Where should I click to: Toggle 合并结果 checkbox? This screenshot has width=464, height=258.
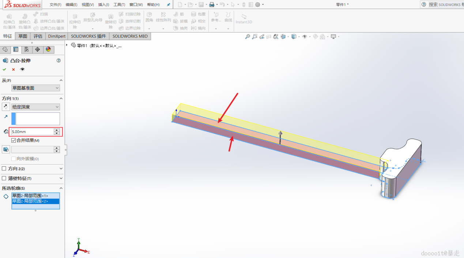pyautogui.click(x=14, y=140)
